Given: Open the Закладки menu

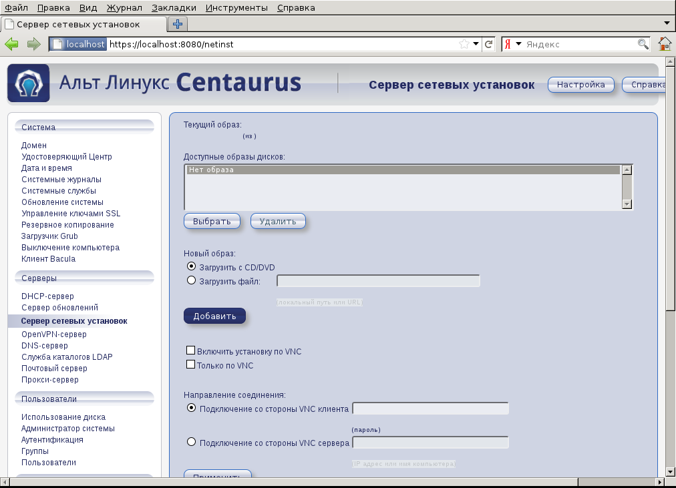Looking at the screenshot, I should point(174,8).
